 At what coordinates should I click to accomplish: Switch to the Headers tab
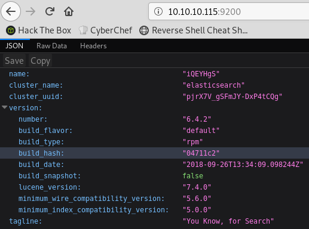[93, 46]
